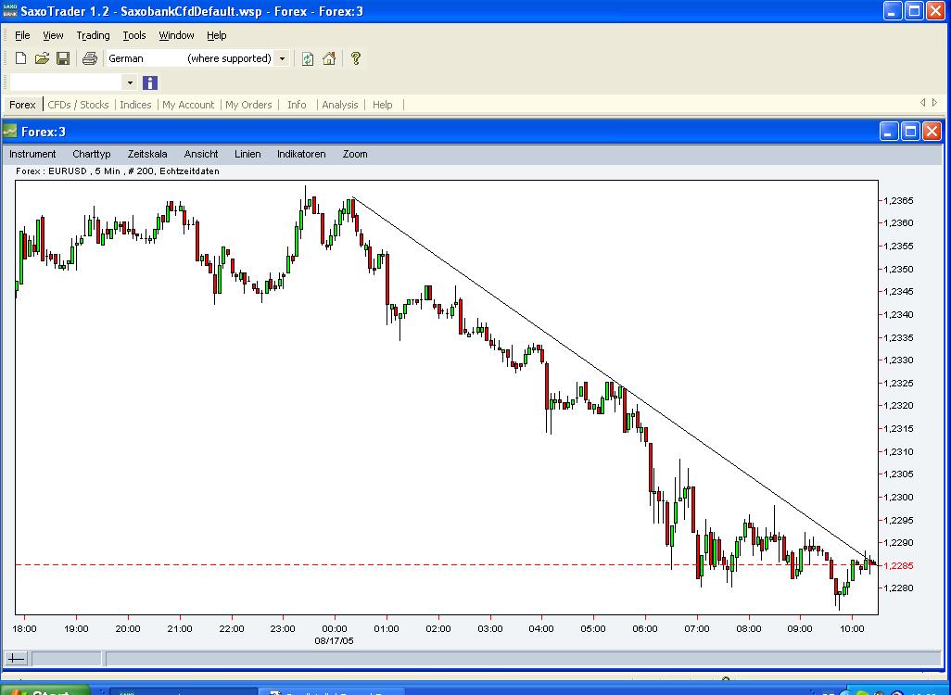Click the left tab scroll arrow
This screenshot has width=951, height=695.
point(922,103)
